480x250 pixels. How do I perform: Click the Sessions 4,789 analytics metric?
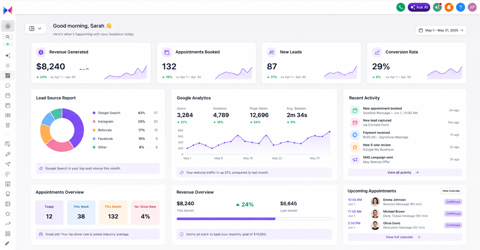(x=221, y=115)
